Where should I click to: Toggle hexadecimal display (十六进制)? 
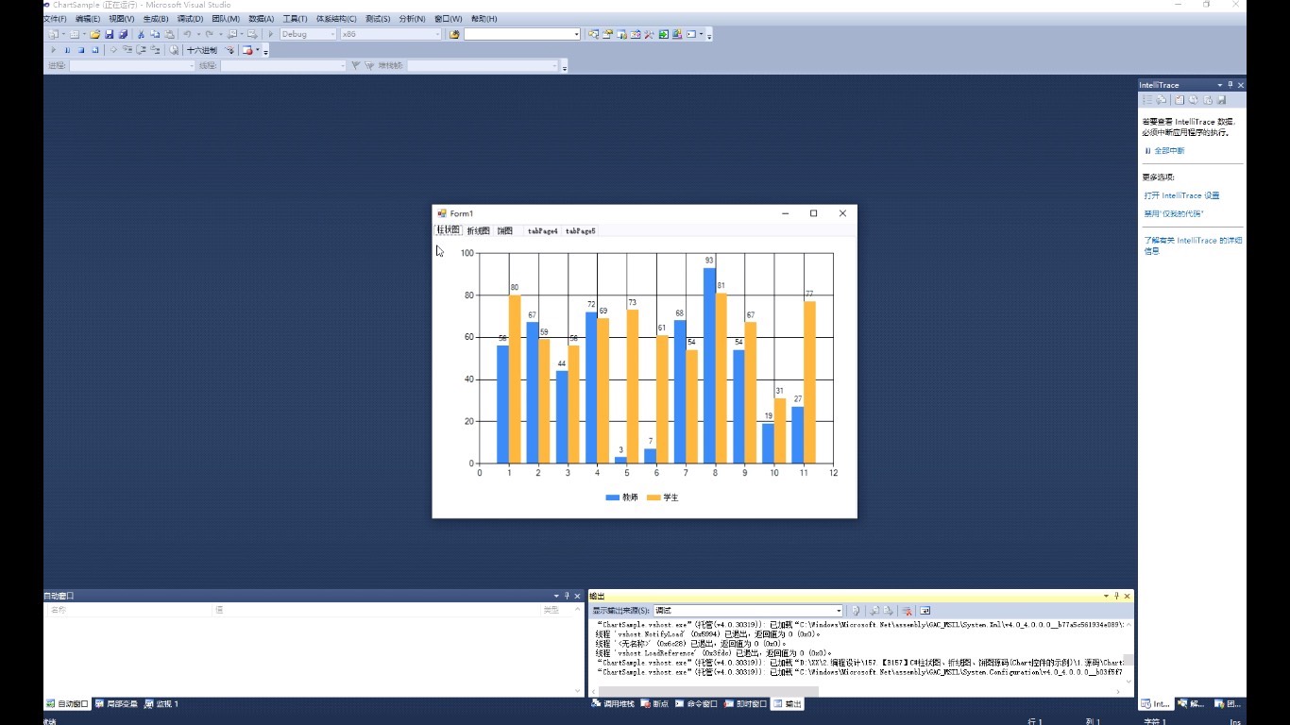pyautogui.click(x=201, y=50)
